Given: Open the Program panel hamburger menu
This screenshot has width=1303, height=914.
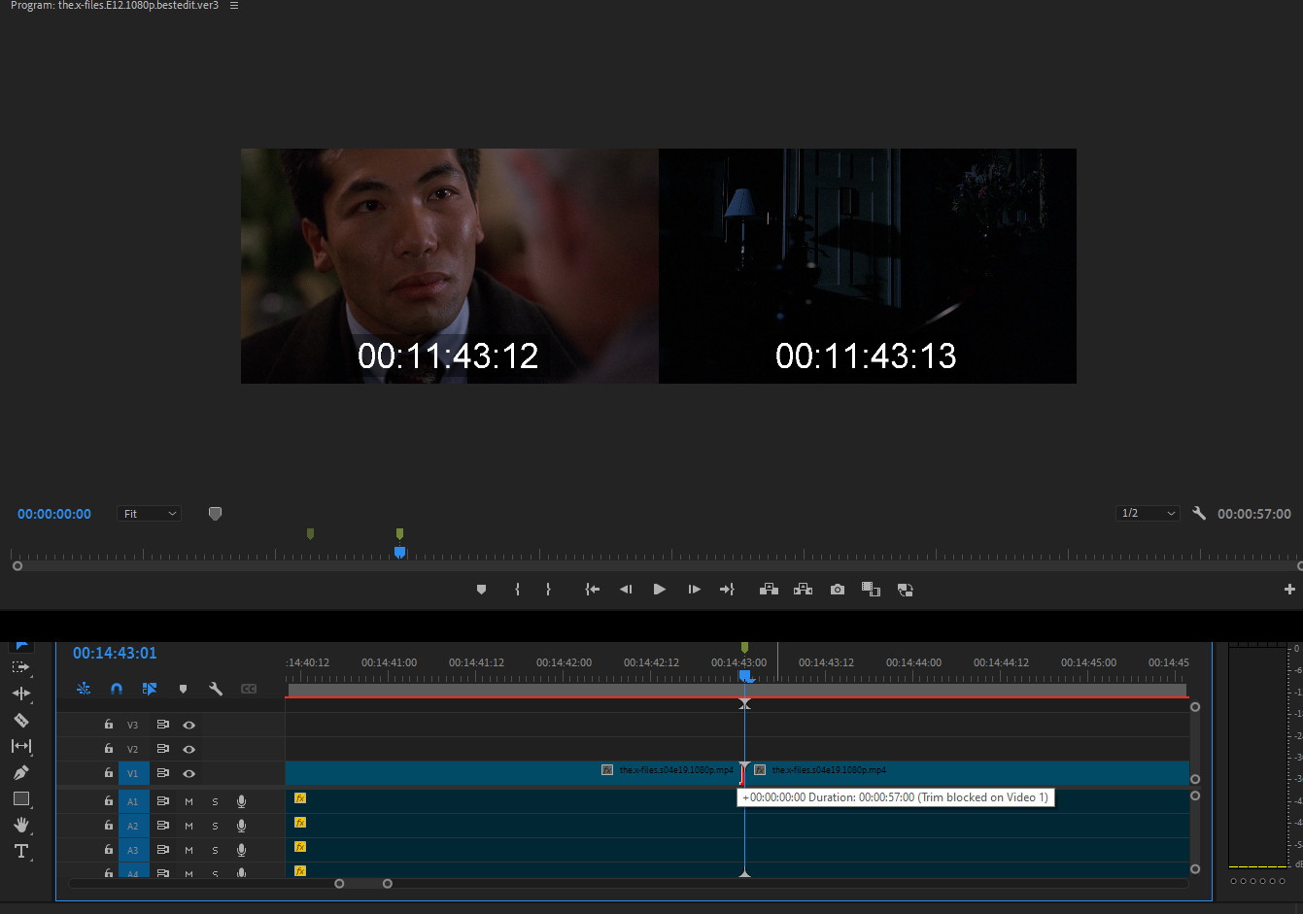Looking at the screenshot, I should (234, 6).
